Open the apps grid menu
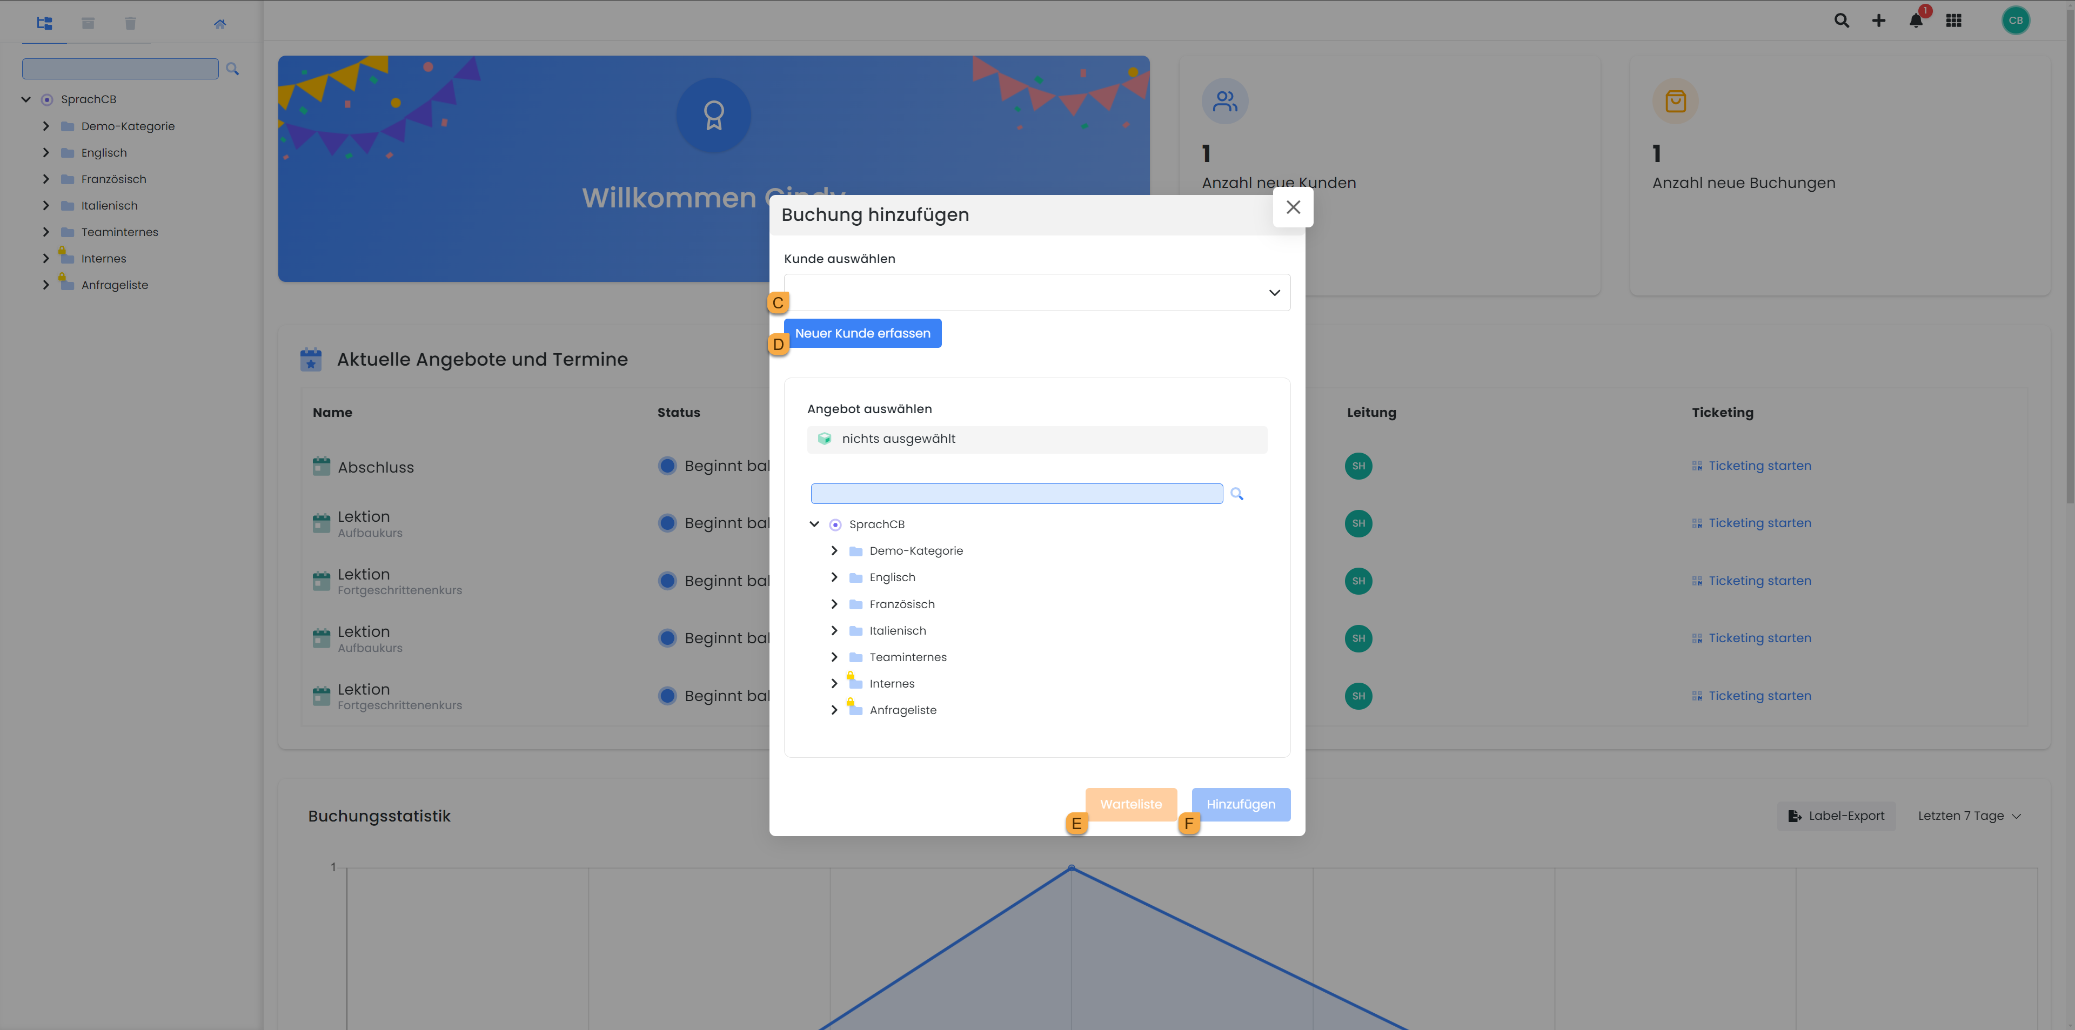 click(1954, 21)
